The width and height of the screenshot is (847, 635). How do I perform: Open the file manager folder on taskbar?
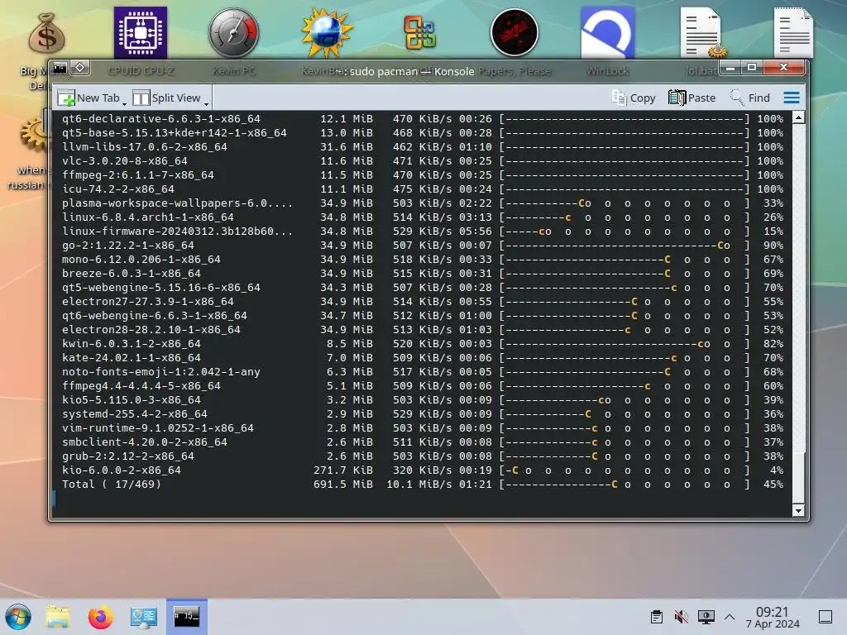(x=58, y=617)
